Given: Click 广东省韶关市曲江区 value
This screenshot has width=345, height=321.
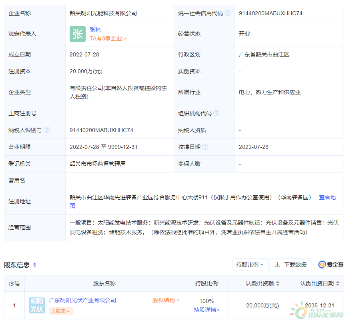Looking at the screenshot, I should click(x=264, y=54).
